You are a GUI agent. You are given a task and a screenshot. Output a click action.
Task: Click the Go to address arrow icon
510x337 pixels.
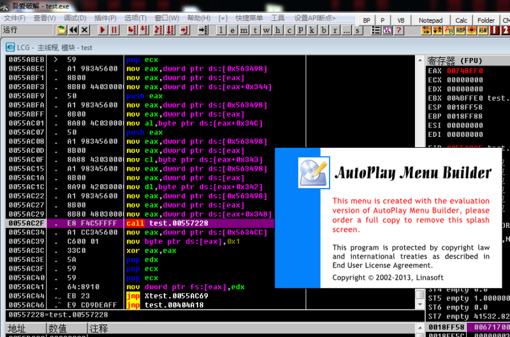coord(203,30)
